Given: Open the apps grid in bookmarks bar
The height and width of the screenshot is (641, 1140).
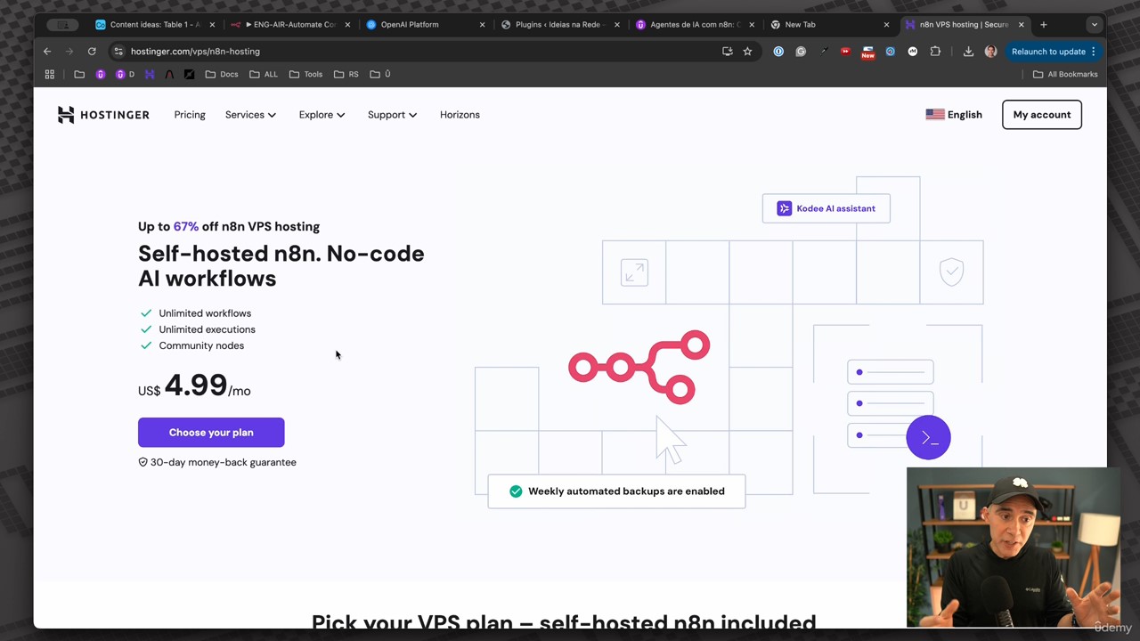Looking at the screenshot, I should point(50,74).
